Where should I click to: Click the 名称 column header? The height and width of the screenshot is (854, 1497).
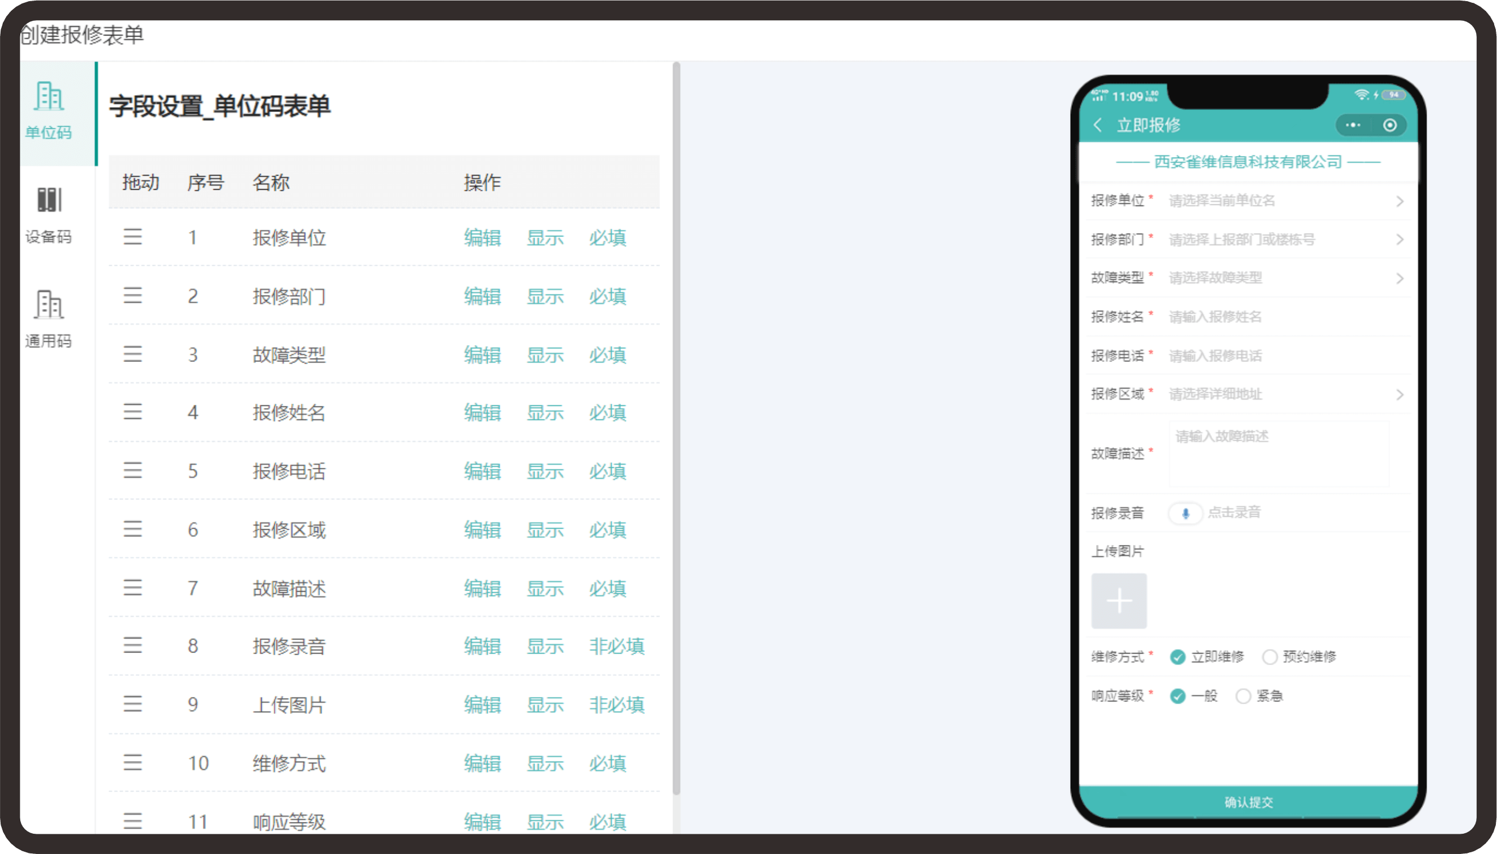[x=271, y=182]
